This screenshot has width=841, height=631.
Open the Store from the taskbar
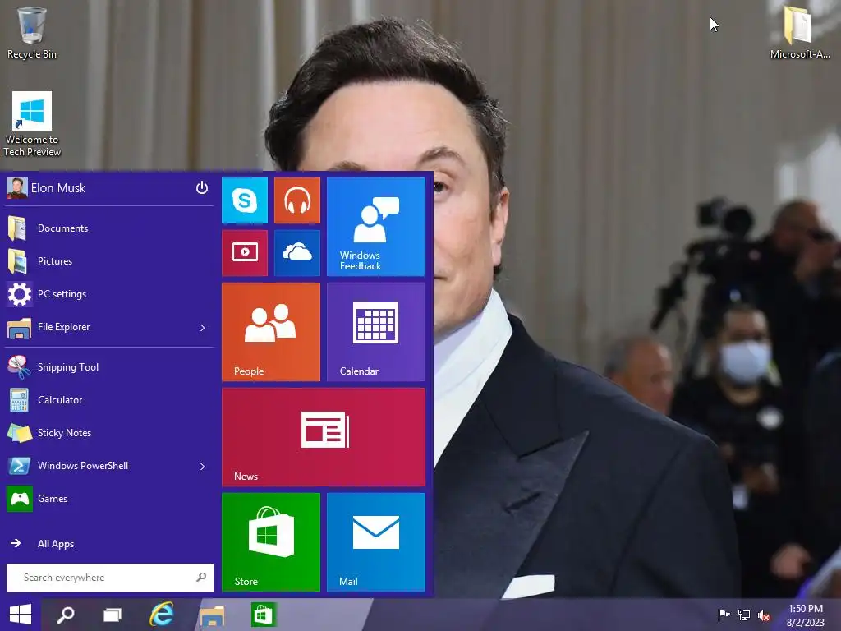[264, 615]
